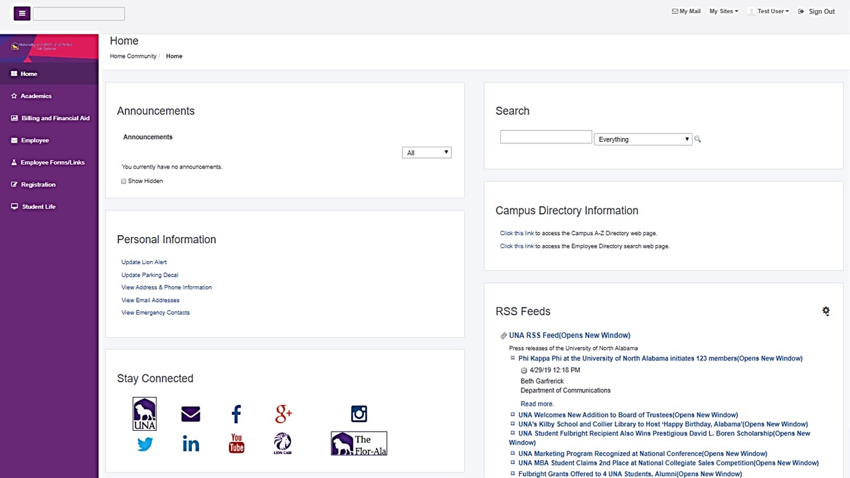Expand the Everything search scope dropdown
This screenshot has height=478, width=850.
click(x=643, y=139)
